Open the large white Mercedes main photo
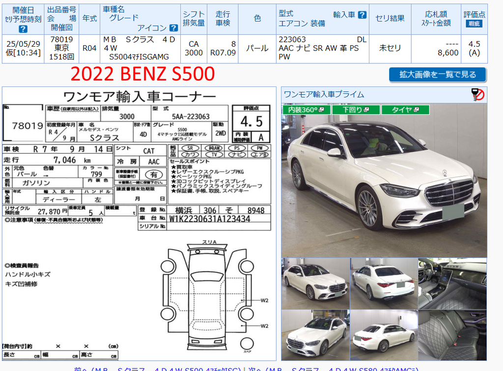The width and height of the screenshot is (503, 371). tap(384, 180)
